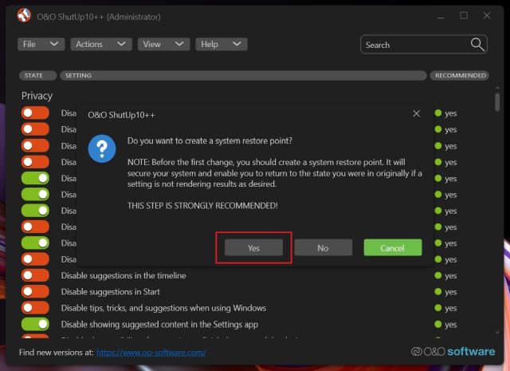Click green recommended dot beside Disable suggestions in Start

[438, 291]
